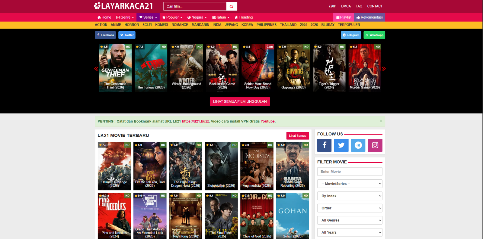Open the DMCA link in header

[346, 6]
